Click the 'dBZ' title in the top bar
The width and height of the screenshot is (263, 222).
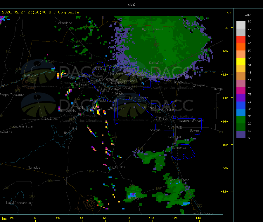tap(131, 4)
